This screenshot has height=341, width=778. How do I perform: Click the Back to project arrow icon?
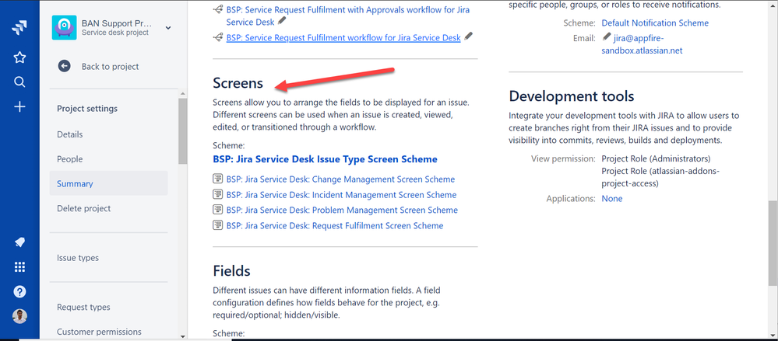pyautogui.click(x=64, y=66)
